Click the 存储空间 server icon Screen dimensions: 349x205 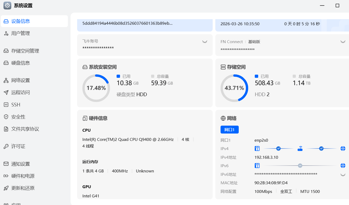223,67
